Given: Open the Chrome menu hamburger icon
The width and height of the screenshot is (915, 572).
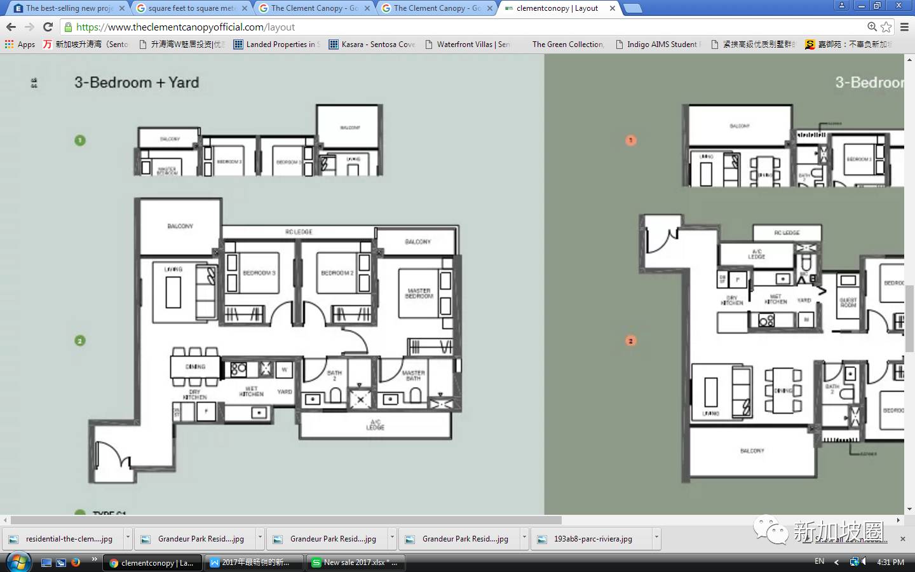Looking at the screenshot, I should (905, 27).
